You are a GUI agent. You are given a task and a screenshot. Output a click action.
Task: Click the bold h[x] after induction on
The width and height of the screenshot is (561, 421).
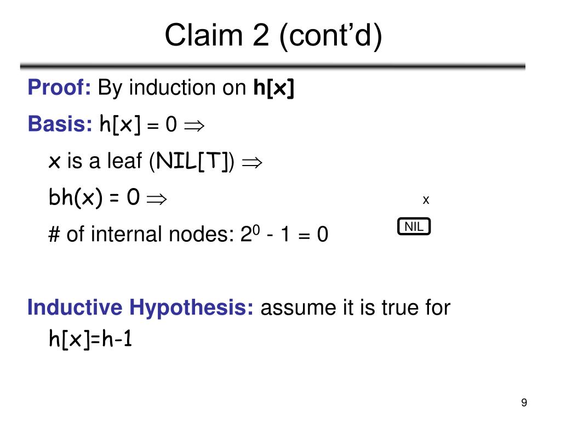coord(274,88)
